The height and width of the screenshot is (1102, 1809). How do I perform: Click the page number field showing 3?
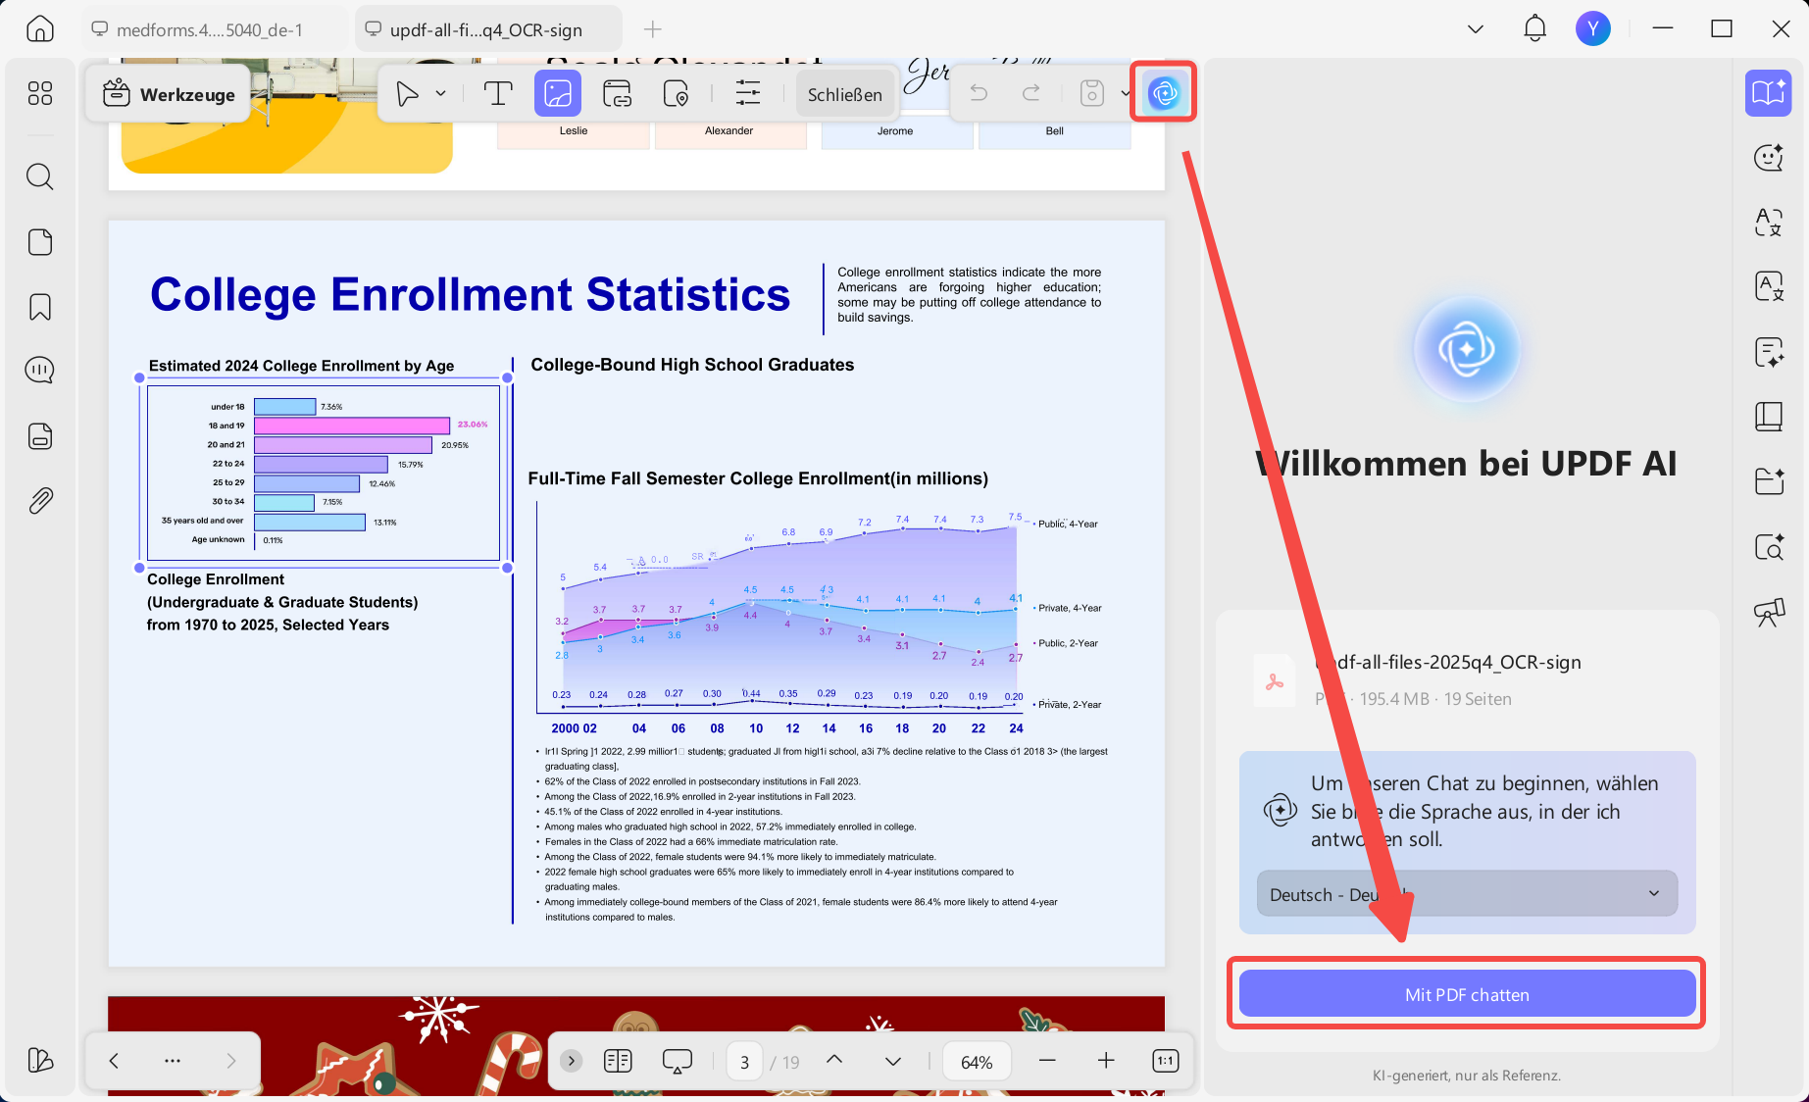[x=745, y=1062]
